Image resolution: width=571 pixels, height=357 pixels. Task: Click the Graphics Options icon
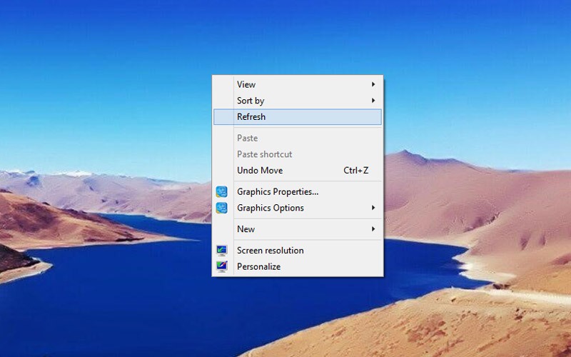(221, 208)
